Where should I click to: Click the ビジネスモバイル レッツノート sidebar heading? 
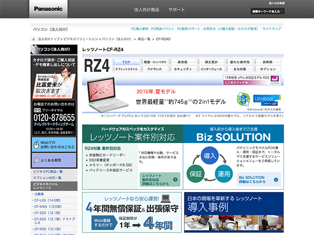click(54, 186)
